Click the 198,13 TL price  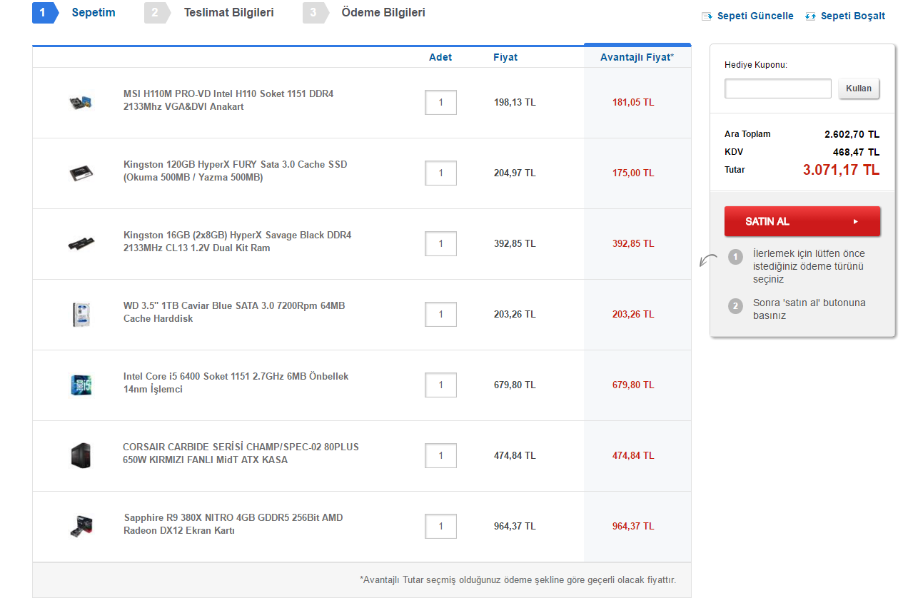[515, 102]
